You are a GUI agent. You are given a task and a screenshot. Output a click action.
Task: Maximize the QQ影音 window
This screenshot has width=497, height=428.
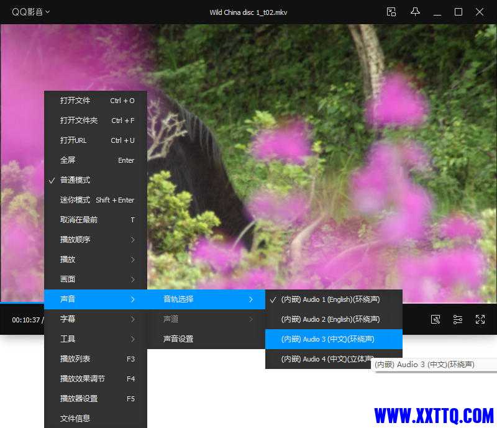click(x=458, y=12)
